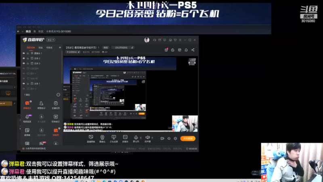Viewport: 323px width, 182px height.
Task: Click the webcam overlay in the preview
Action: (x=185, y=123)
